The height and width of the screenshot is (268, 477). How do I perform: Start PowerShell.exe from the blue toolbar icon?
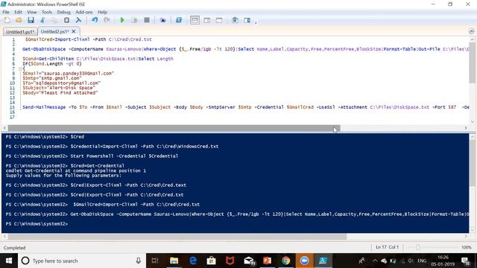click(179, 20)
